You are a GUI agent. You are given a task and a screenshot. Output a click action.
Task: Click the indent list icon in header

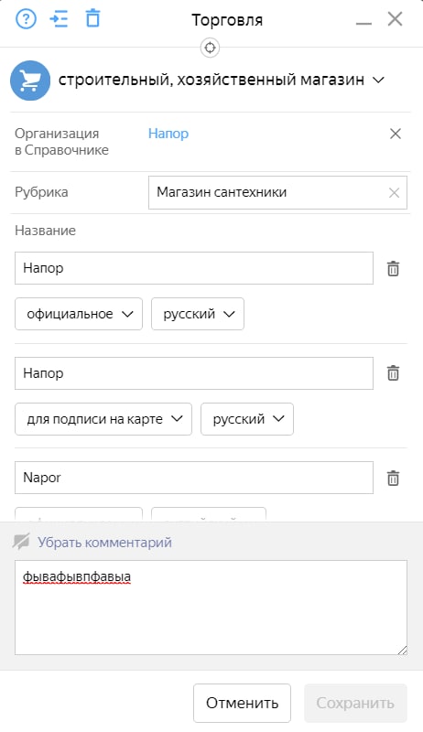pos(59,19)
